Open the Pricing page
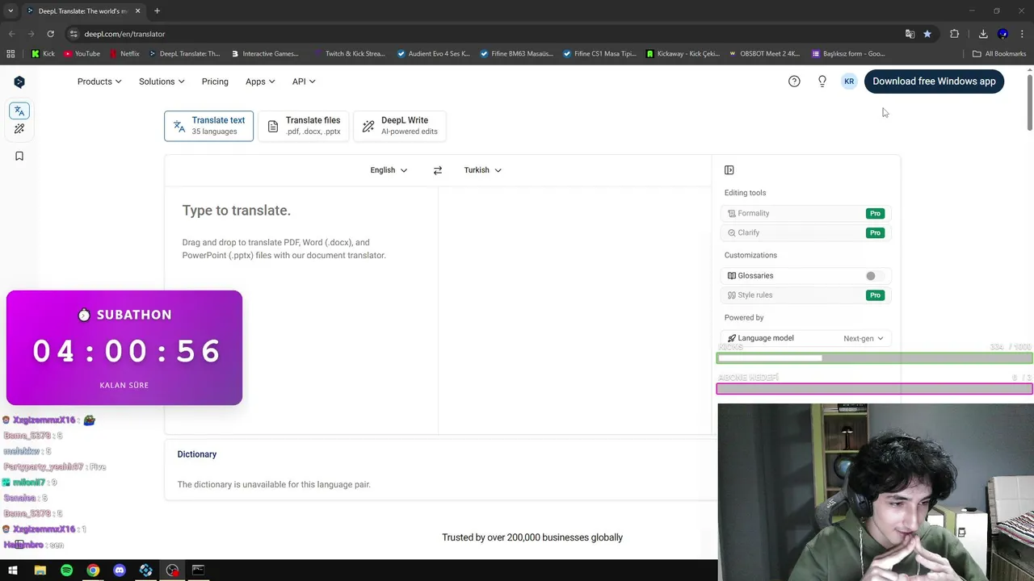Viewport: 1034px width, 581px height. [x=215, y=82]
